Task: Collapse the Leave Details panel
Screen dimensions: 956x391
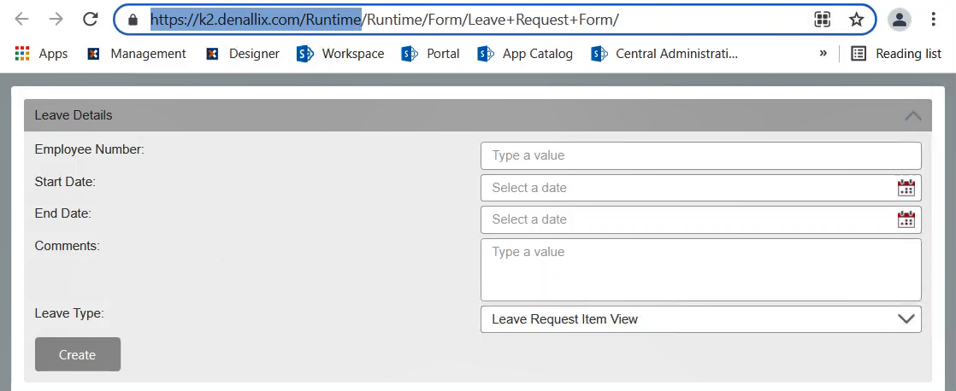Action: click(912, 115)
